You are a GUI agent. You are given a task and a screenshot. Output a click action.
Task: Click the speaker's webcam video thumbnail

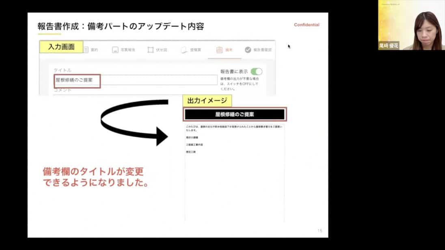pyautogui.click(x=411, y=25)
